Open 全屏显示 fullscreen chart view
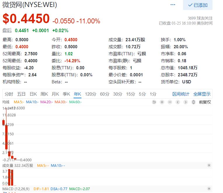This screenshot has height=193, width=223. point(202,94)
